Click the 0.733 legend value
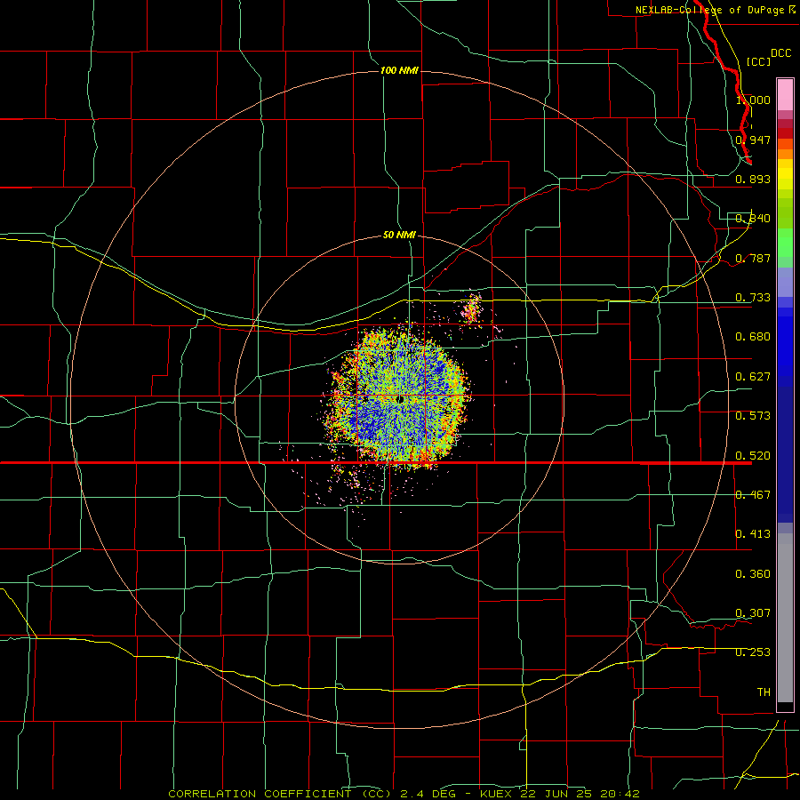The height and width of the screenshot is (800, 800). pyautogui.click(x=753, y=298)
